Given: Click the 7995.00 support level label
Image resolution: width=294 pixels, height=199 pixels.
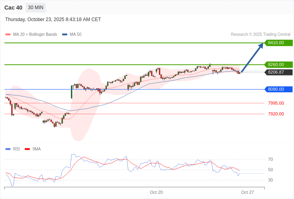Looking at the screenshot, I should tap(276, 103).
